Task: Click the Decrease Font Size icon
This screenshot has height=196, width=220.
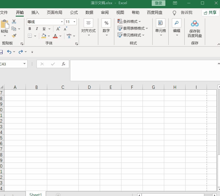Action: tap(65, 29)
